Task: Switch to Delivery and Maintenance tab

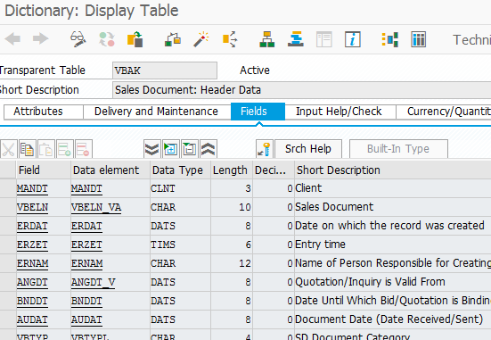Action: (156, 112)
